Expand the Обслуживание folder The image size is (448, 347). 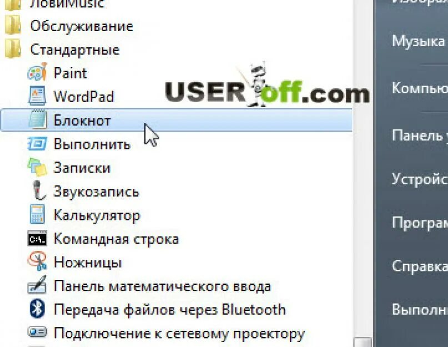82,26
